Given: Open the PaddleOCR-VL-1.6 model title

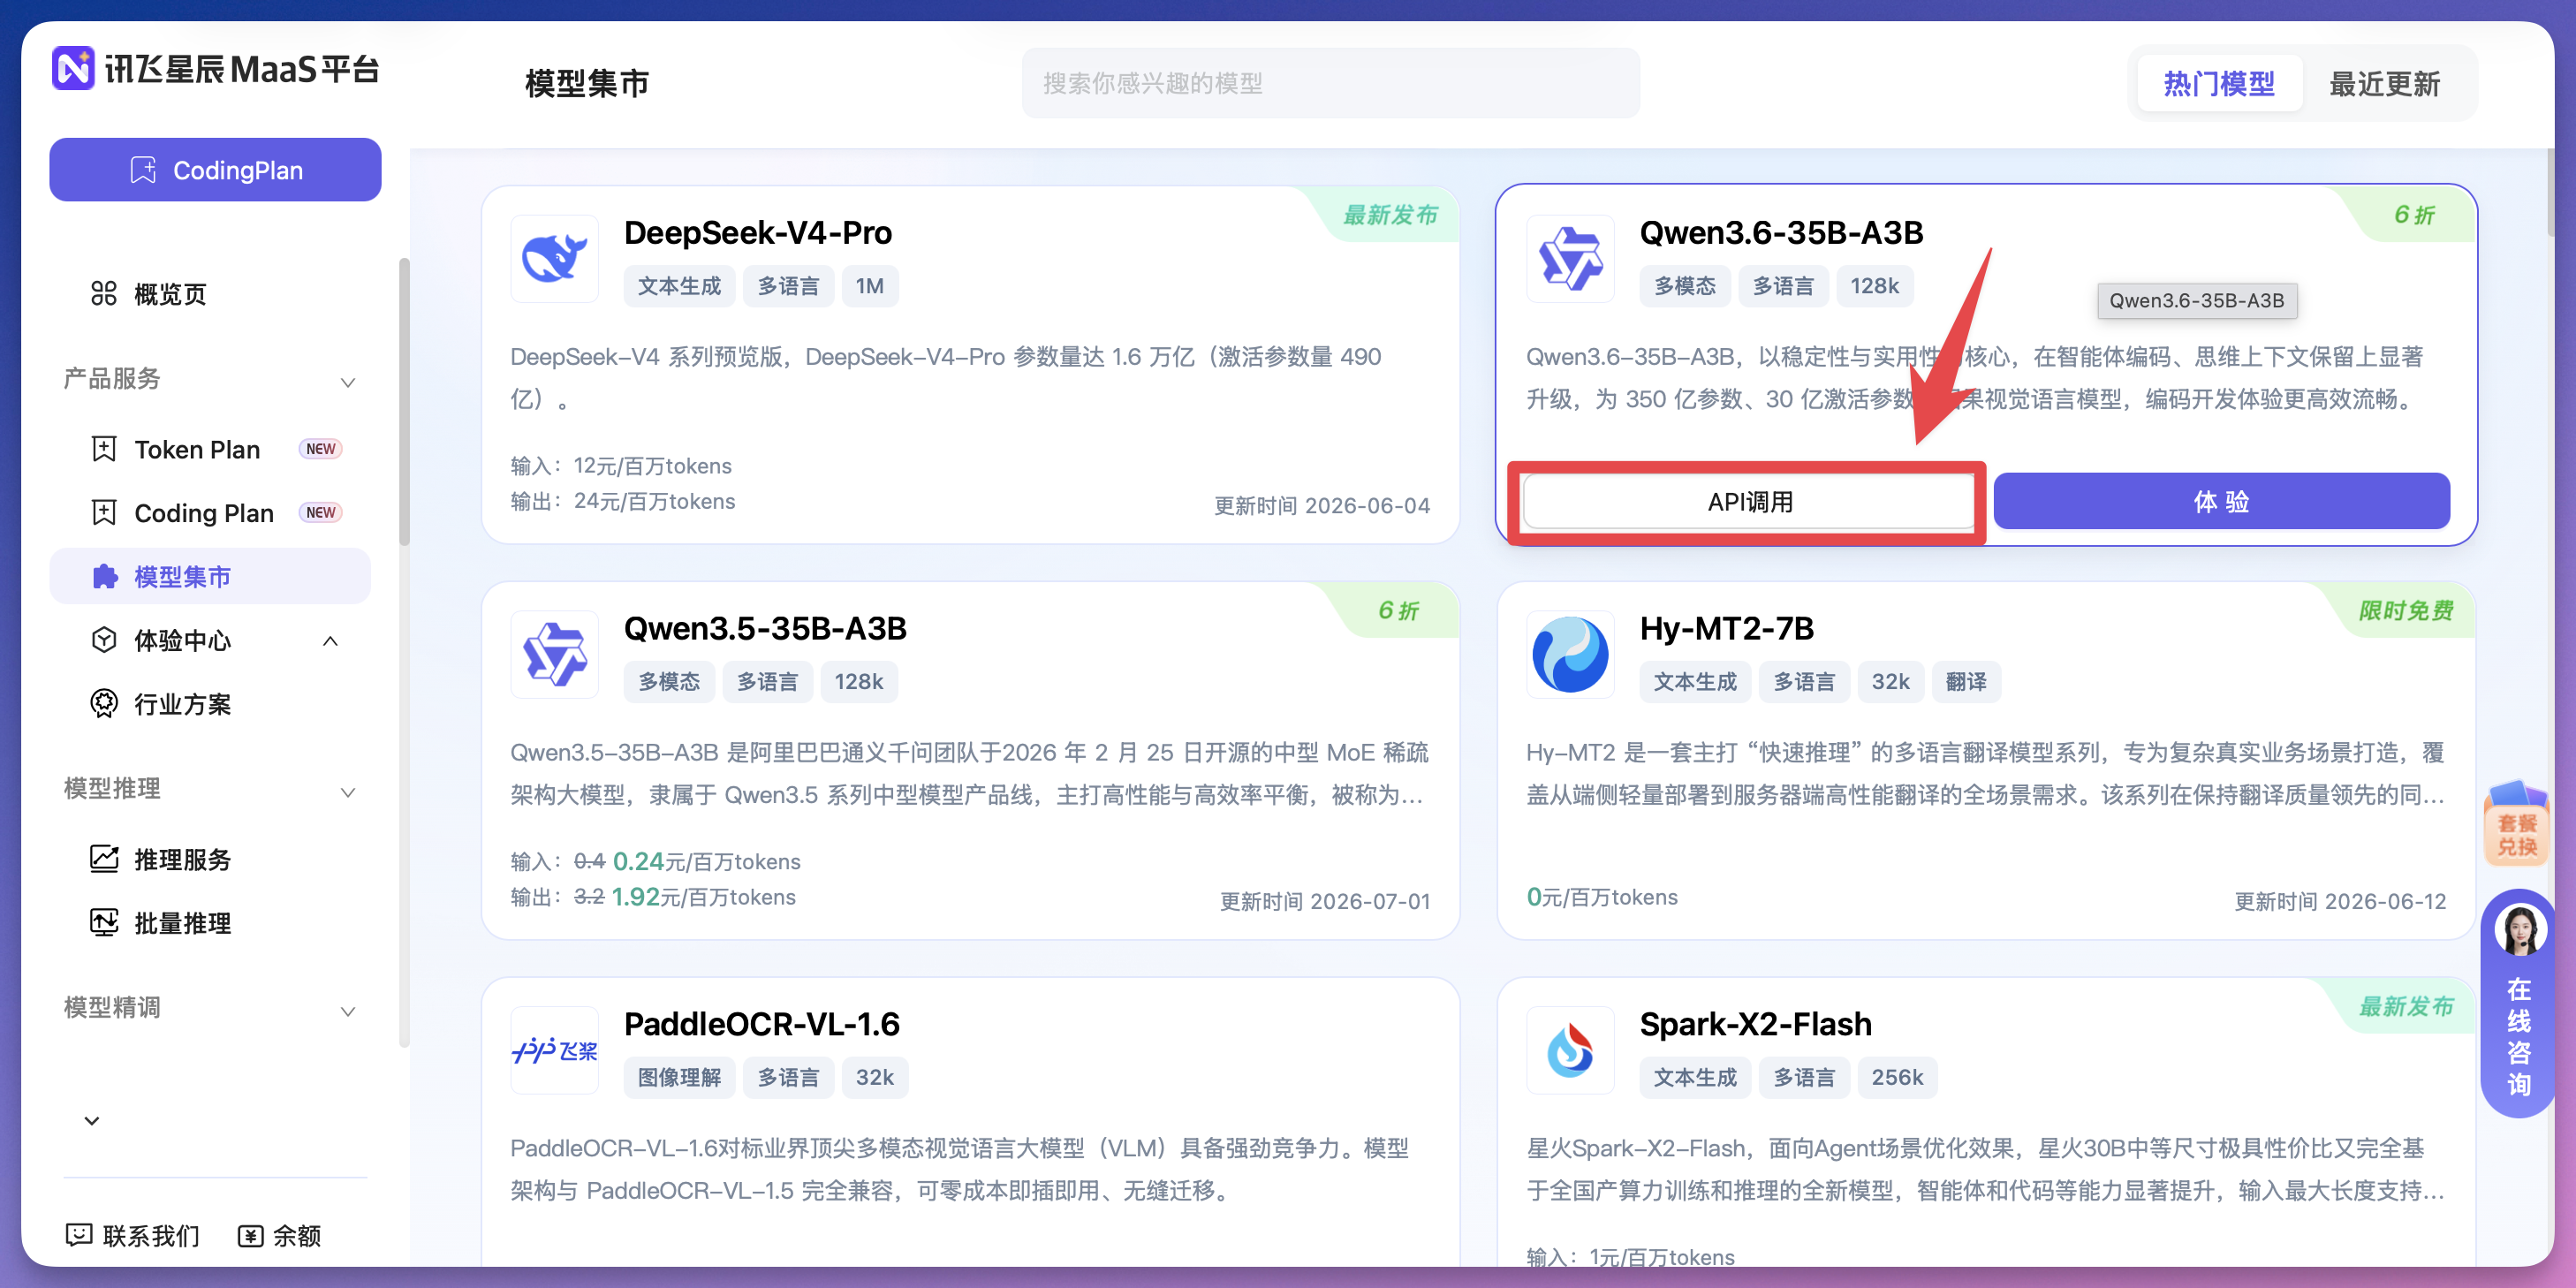Looking at the screenshot, I should 762,1024.
